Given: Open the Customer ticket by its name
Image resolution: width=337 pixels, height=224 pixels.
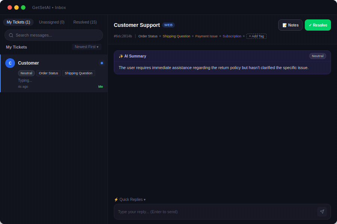Looking at the screenshot, I should [28, 63].
